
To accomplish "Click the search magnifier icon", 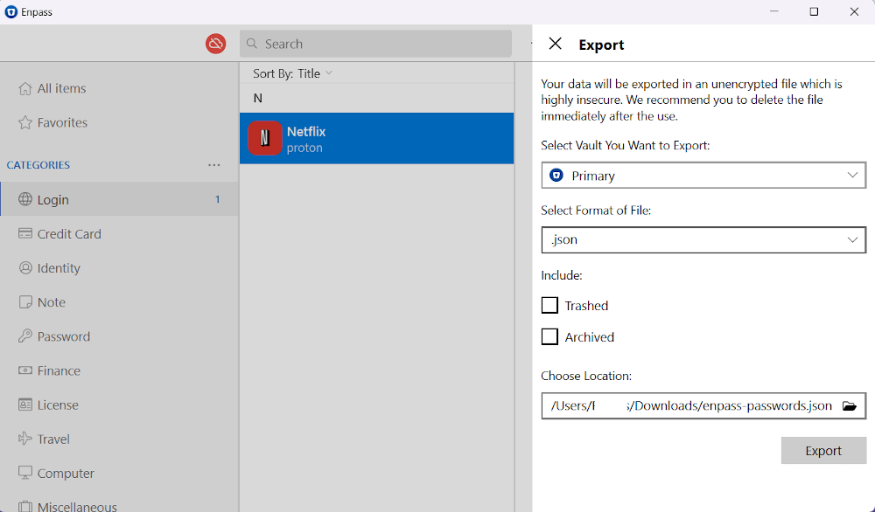I will 252,43.
